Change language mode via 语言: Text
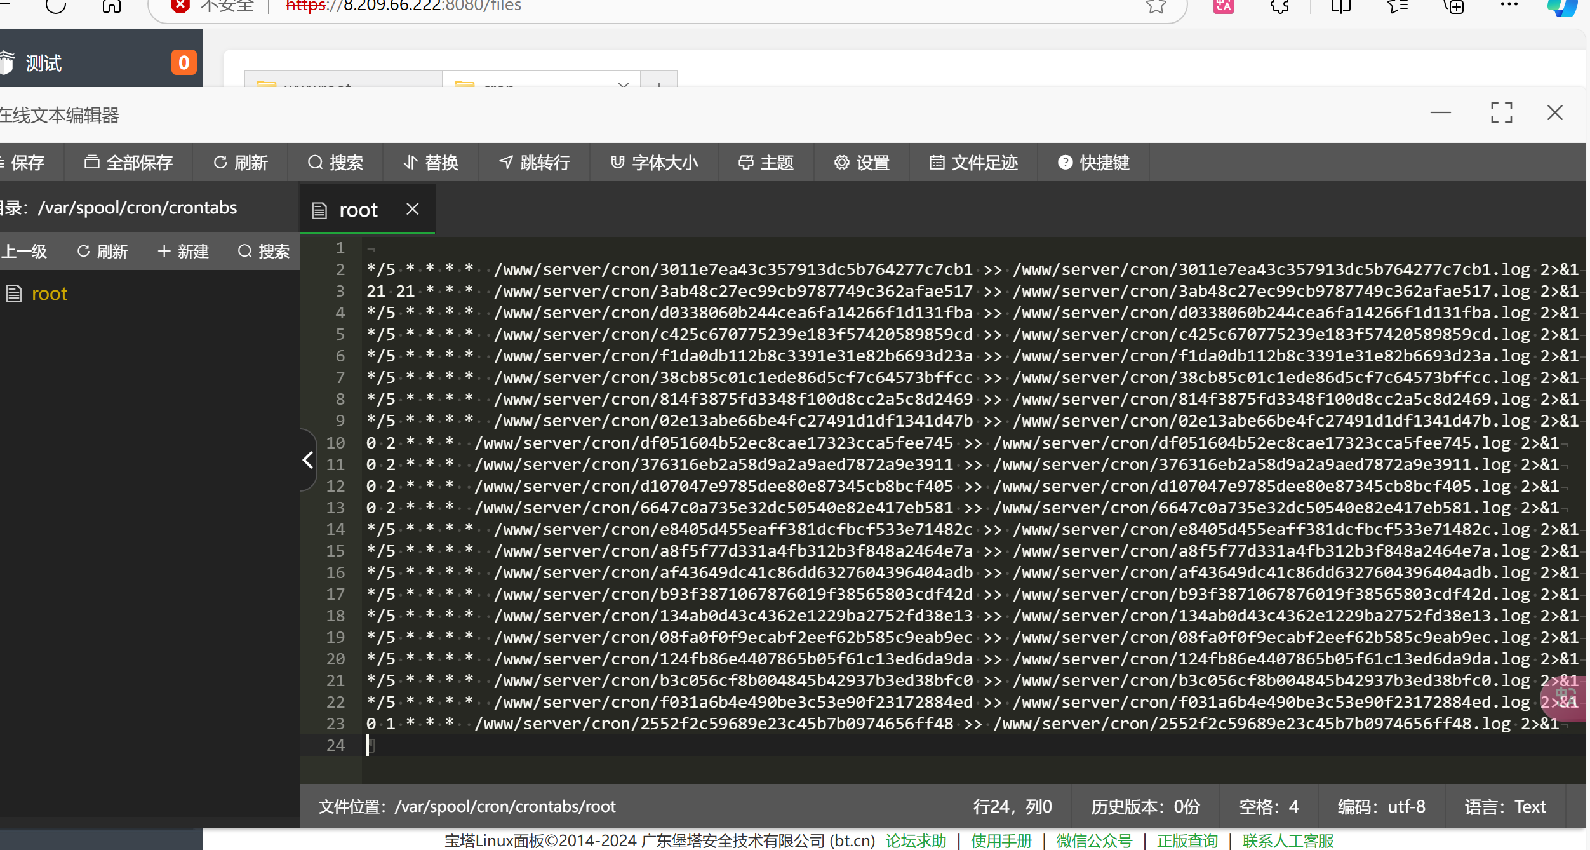1590x850 pixels. (x=1506, y=807)
